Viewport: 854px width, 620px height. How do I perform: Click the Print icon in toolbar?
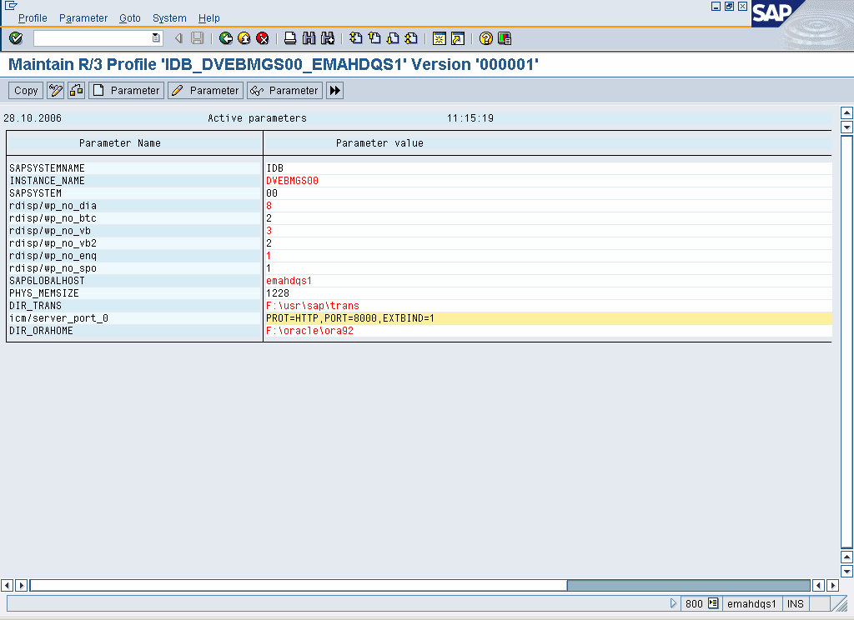pyautogui.click(x=290, y=38)
